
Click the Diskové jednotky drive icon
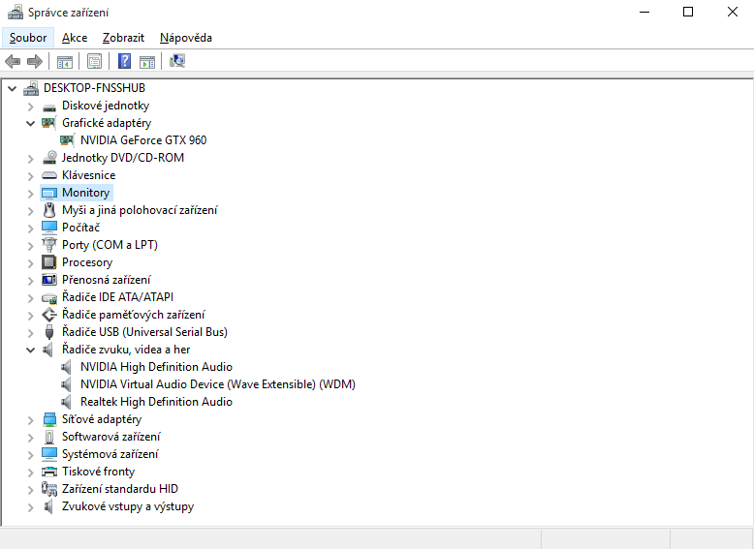tap(49, 107)
